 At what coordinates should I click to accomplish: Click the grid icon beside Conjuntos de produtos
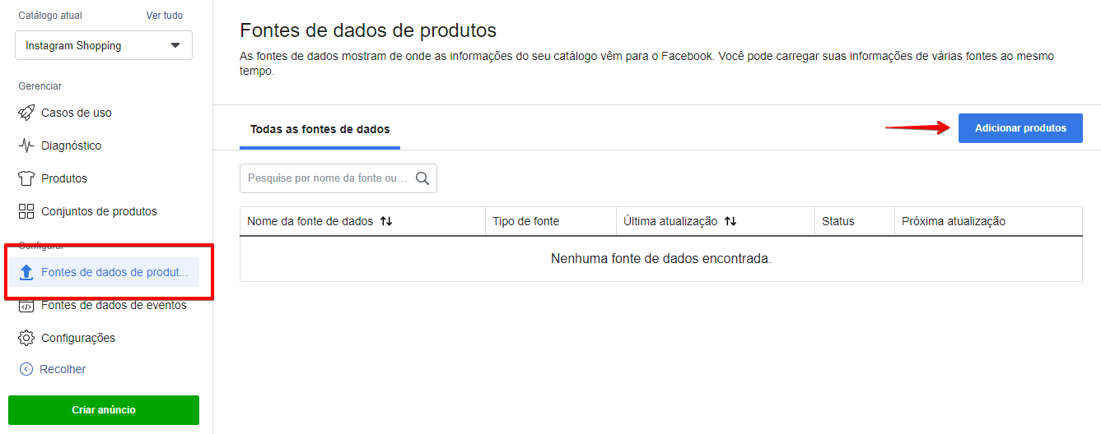coord(26,211)
